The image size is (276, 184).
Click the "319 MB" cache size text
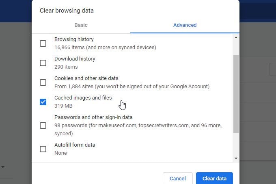63,106
